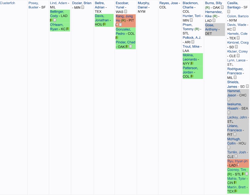Click the Adam Lind player link
Screen dimensions: 250x195
pos(59,3)
